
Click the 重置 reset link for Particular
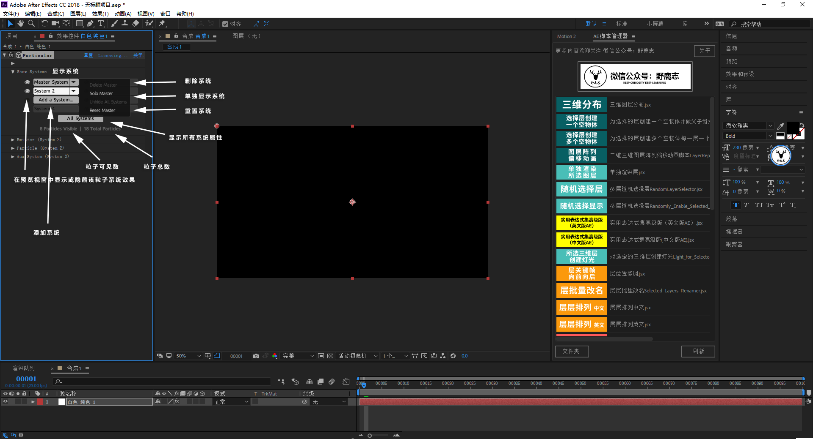point(88,55)
